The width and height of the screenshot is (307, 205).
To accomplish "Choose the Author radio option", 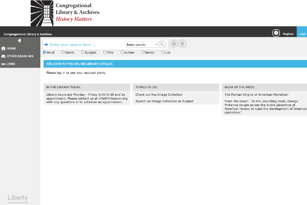I will (x=122, y=53).
